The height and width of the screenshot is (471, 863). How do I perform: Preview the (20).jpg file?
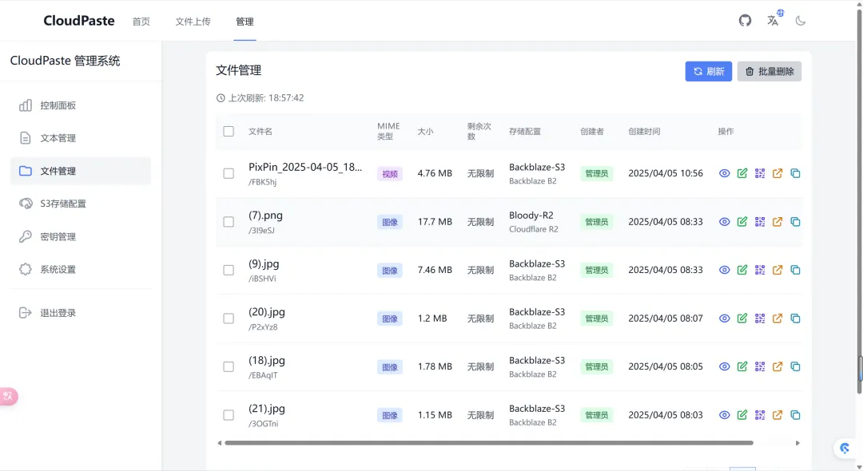click(724, 319)
